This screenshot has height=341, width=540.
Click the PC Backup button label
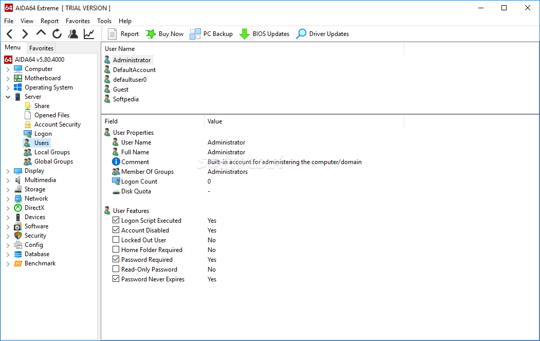click(218, 34)
